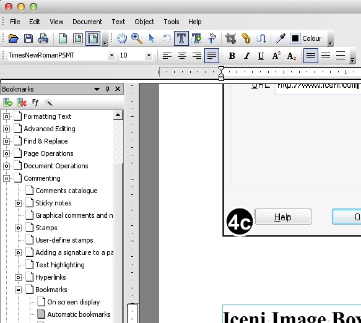Screen dimensions: 361x323
Task: Switch to single blank page view icon
Action: 63,38
